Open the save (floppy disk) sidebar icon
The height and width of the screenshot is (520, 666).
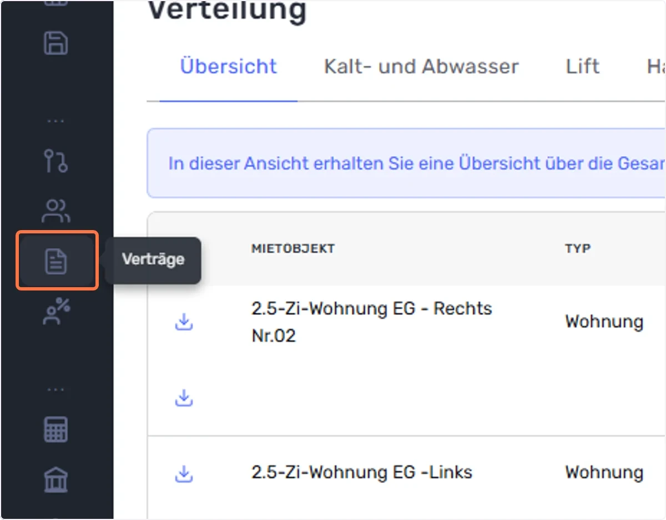(56, 43)
